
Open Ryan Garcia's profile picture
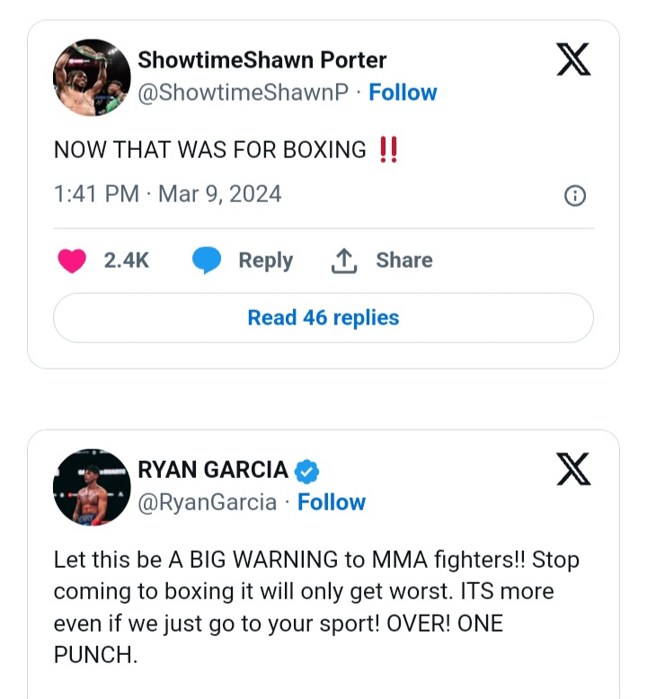[92, 487]
